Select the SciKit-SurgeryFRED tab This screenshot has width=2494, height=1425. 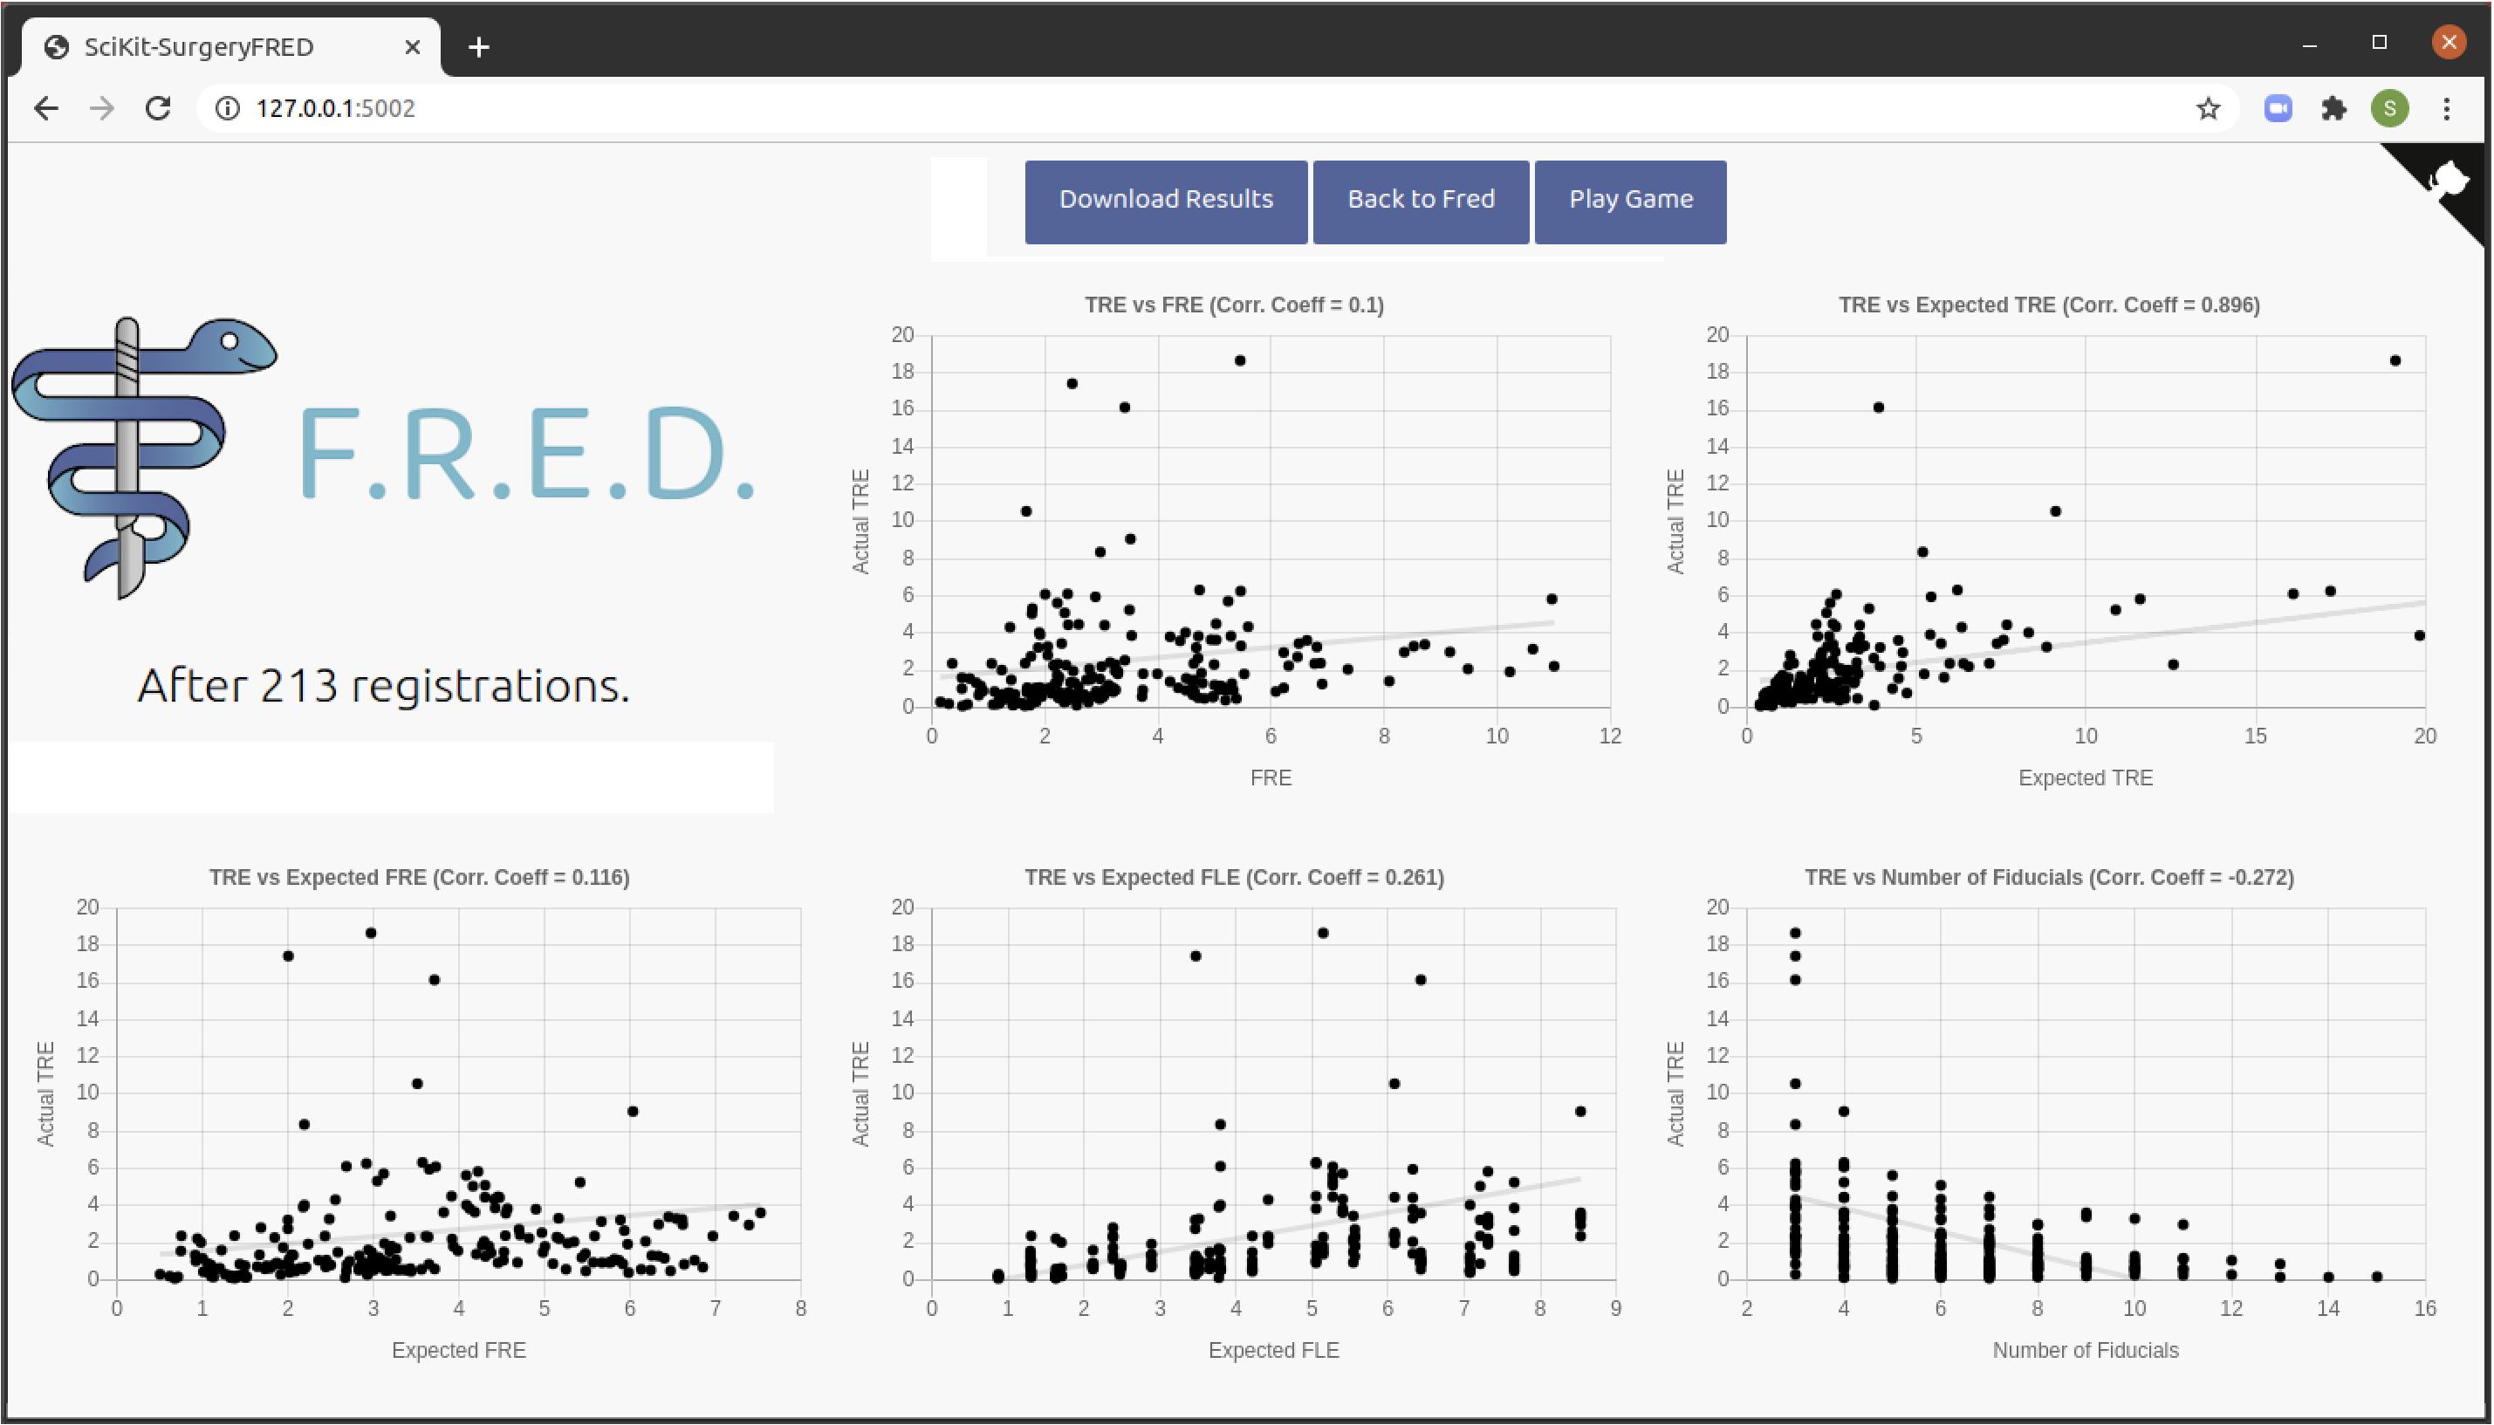pyautogui.click(x=233, y=46)
